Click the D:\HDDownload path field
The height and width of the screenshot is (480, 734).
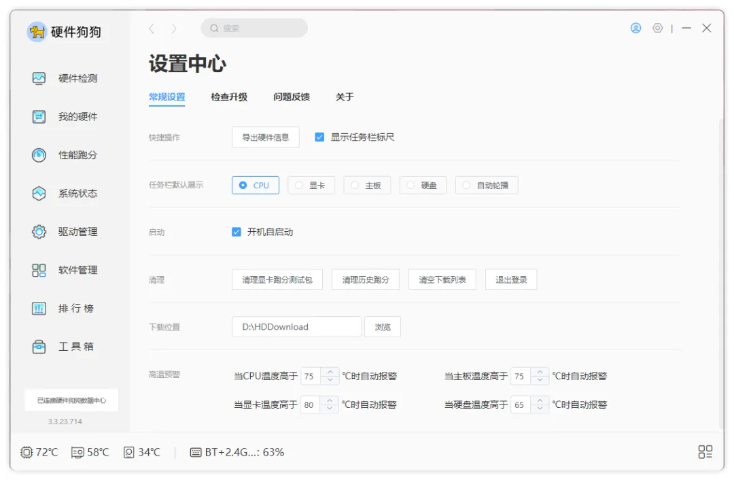(x=296, y=326)
